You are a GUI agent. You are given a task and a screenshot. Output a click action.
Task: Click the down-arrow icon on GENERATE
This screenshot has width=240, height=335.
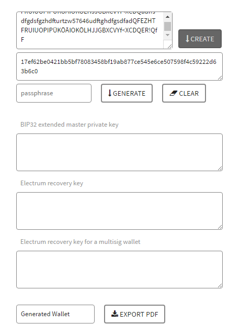pyautogui.click(x=110, y=93)
